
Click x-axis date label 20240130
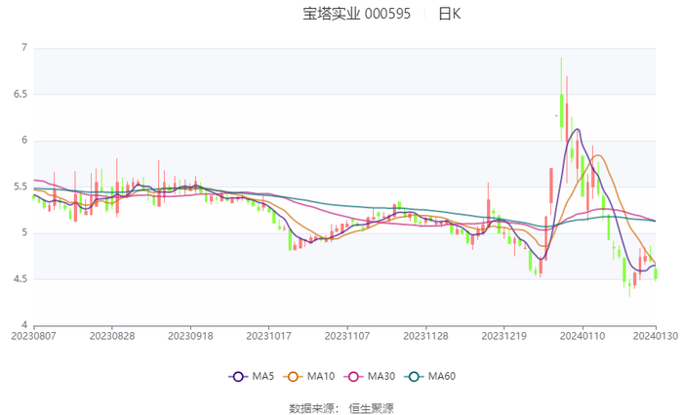(x=656, y=336)
